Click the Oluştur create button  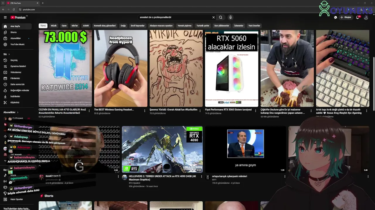(346, 17)
